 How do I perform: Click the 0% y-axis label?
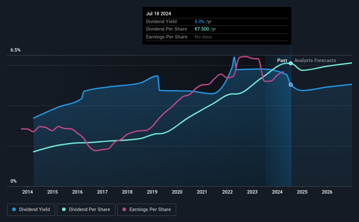click(x=14, y=181)
